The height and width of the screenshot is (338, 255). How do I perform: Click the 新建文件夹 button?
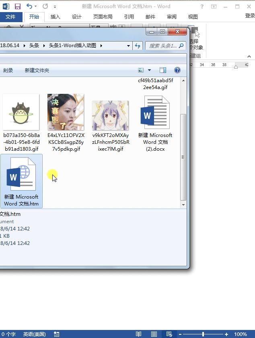pos(37,70)
